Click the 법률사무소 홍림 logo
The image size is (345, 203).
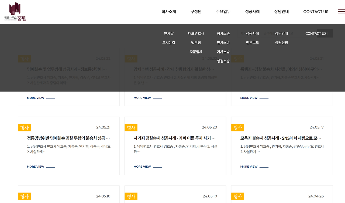tap(15, 12)
